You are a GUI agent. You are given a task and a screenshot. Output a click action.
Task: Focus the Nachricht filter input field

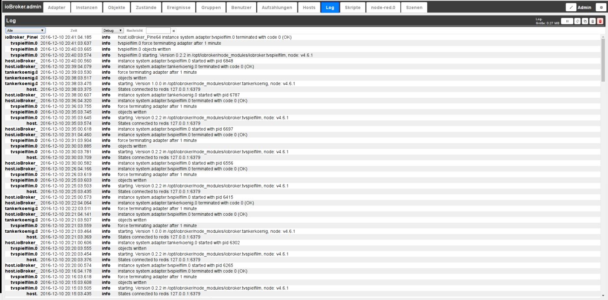(x=158, y=30)
